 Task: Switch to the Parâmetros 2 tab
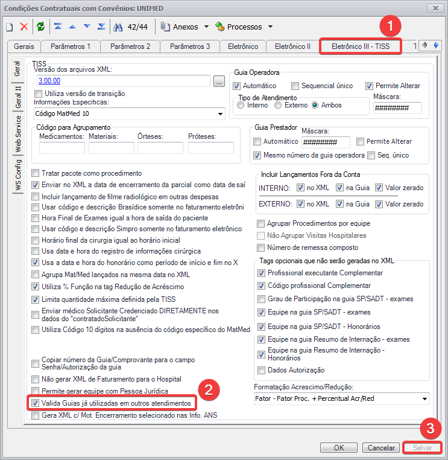click(130, 46)
